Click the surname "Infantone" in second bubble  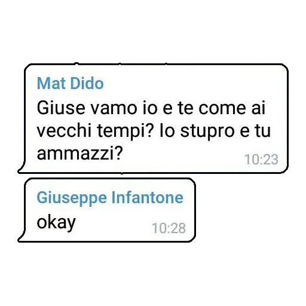coord(147,197)
